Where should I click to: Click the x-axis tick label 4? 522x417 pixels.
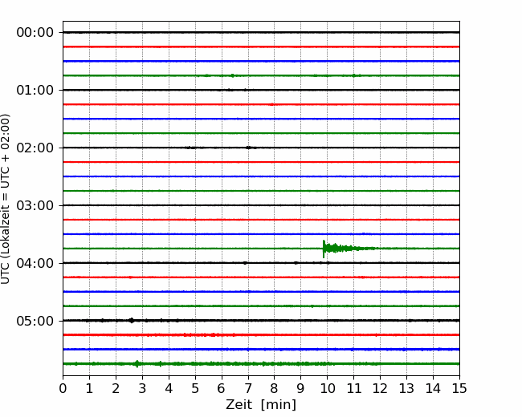pyautogui.click(x=169, y=388)
